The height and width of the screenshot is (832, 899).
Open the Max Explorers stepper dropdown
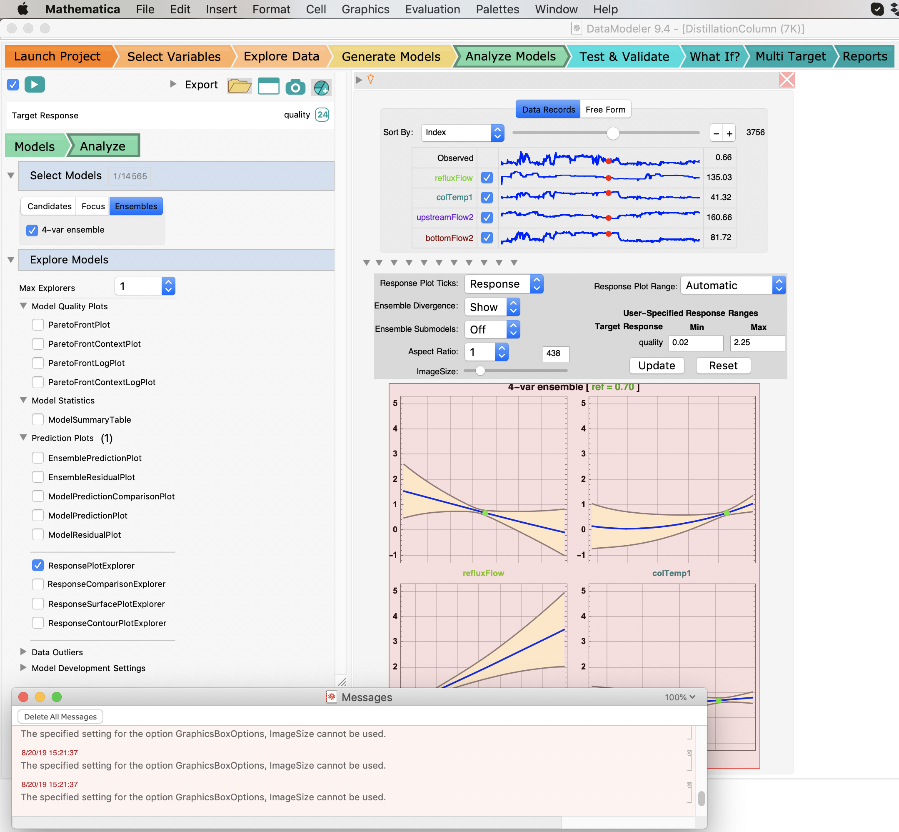pyautogui.click(x=145, y=286)
